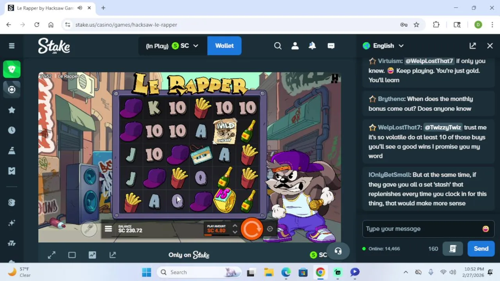The image size is (500, 281).
Task: Open live stats chart icon
Action: pyautogui.click(x=92, y=255)
